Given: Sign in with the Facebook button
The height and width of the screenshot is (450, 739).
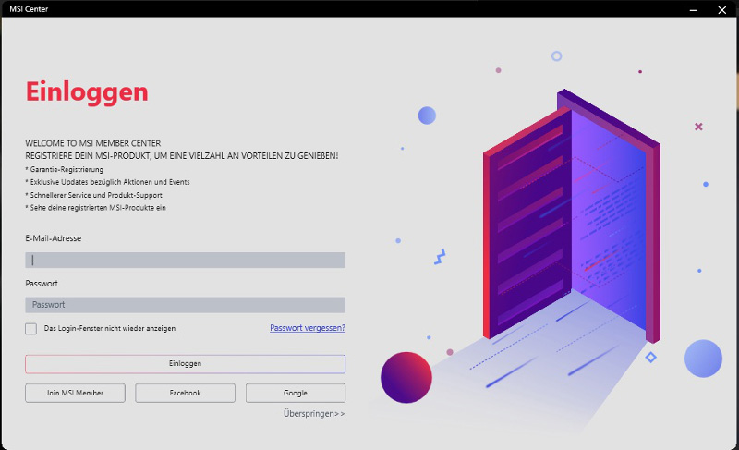Looking at the screenshot, I should click(x=186, y=393).
